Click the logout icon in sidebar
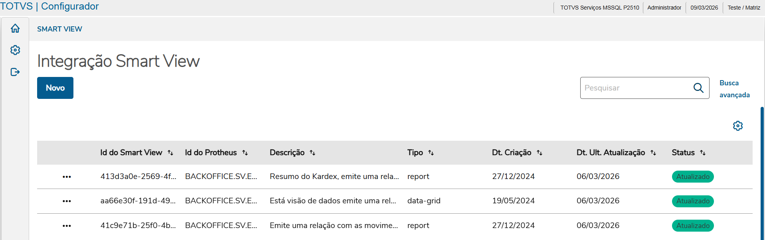This screenshot has width=765, height=240. click(15, 72)
